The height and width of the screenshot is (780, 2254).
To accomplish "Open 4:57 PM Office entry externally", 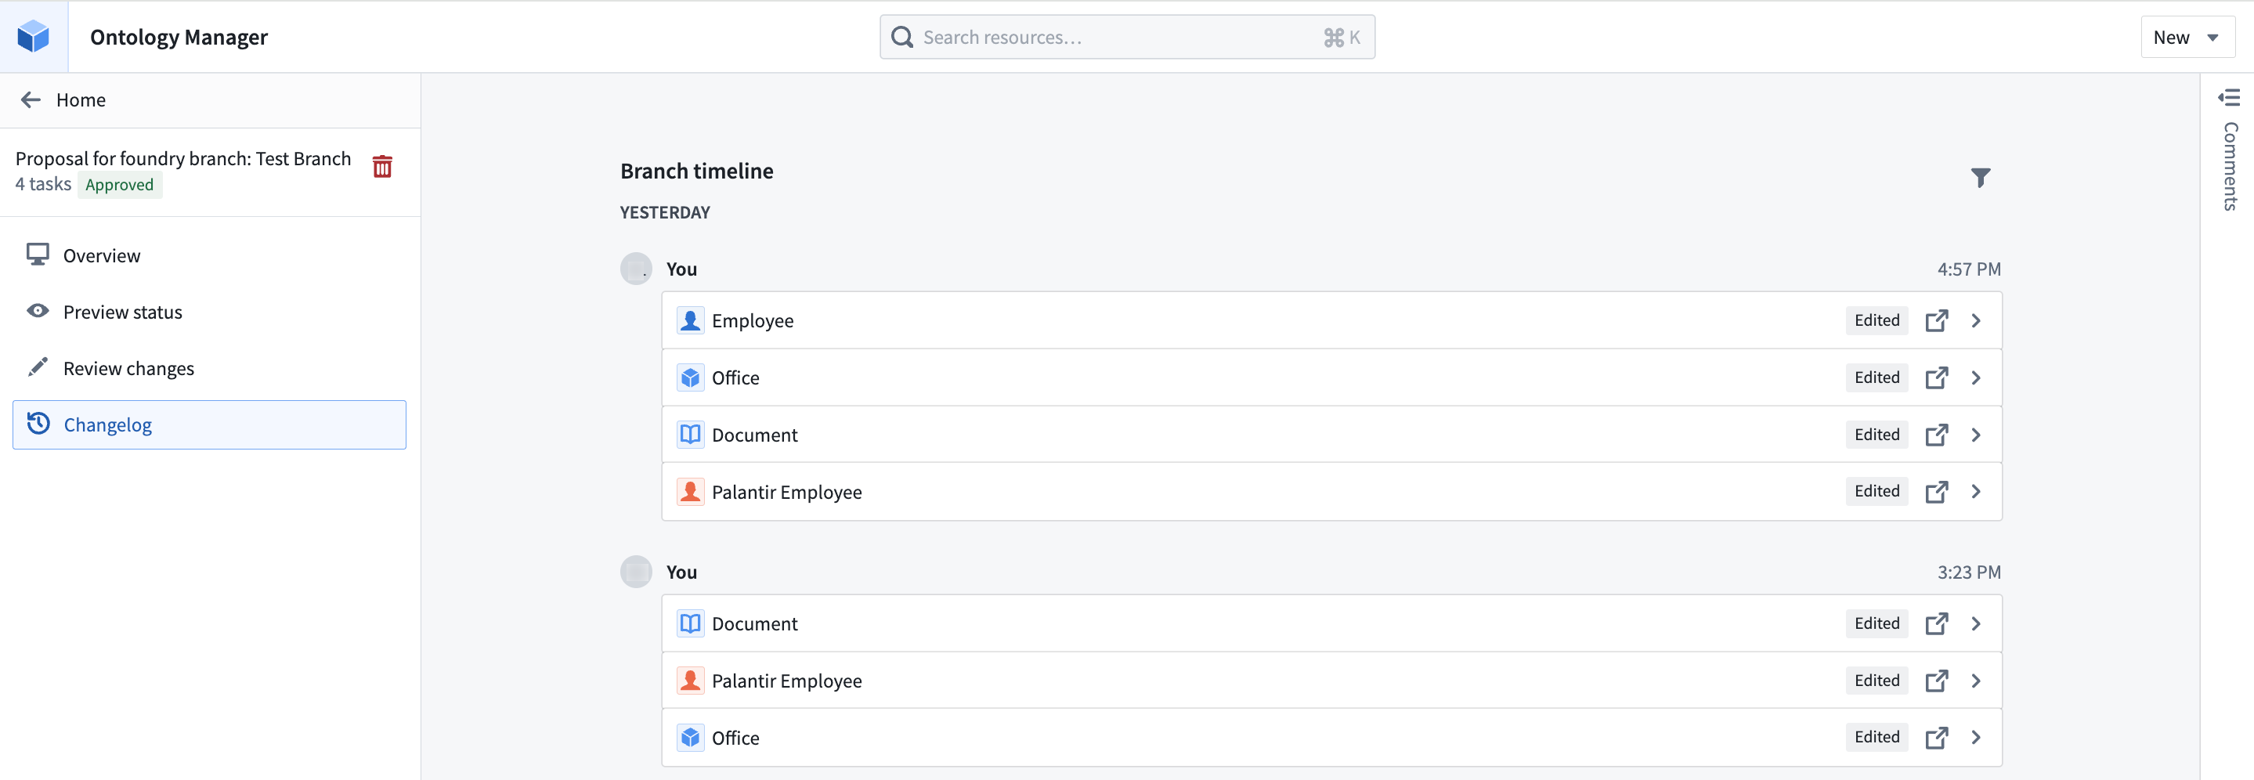I will pyautogui.click(x=1936, y=377).
